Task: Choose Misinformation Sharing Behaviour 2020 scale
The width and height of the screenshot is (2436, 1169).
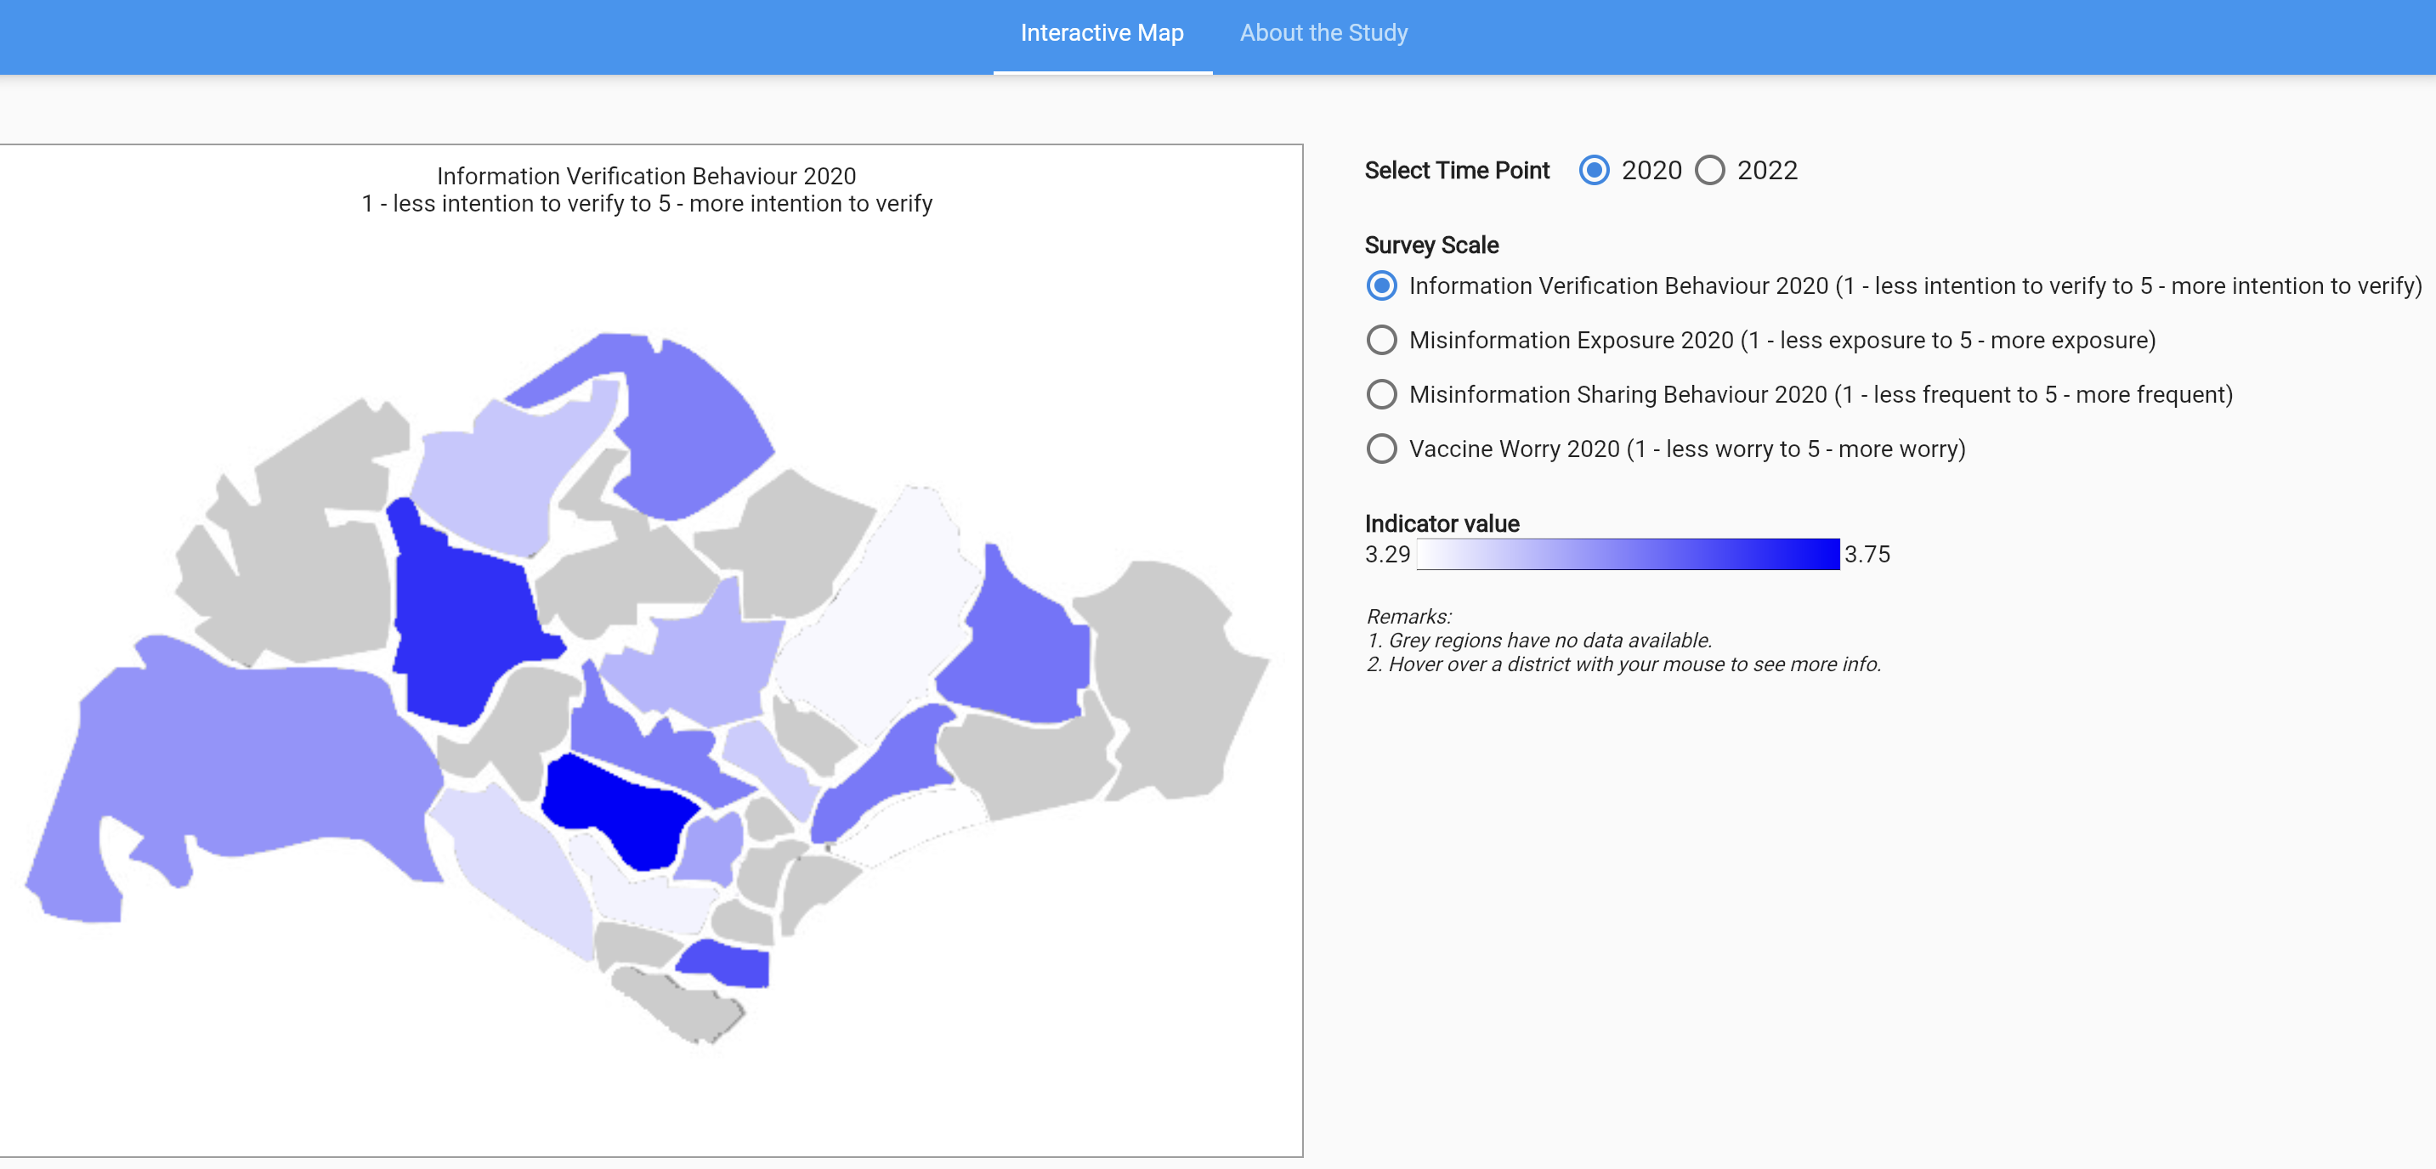Action: [x=1380, y=394]
